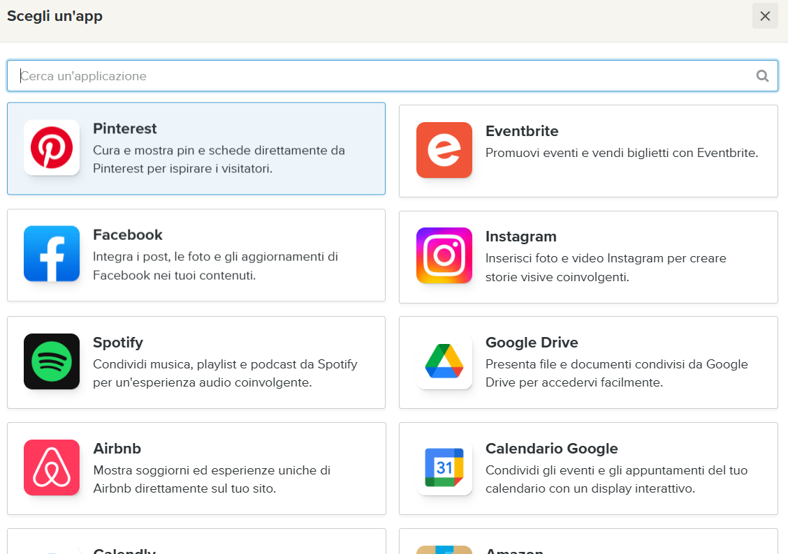
Task: Click the Airbnb logo icon
Action: point(52,467)
